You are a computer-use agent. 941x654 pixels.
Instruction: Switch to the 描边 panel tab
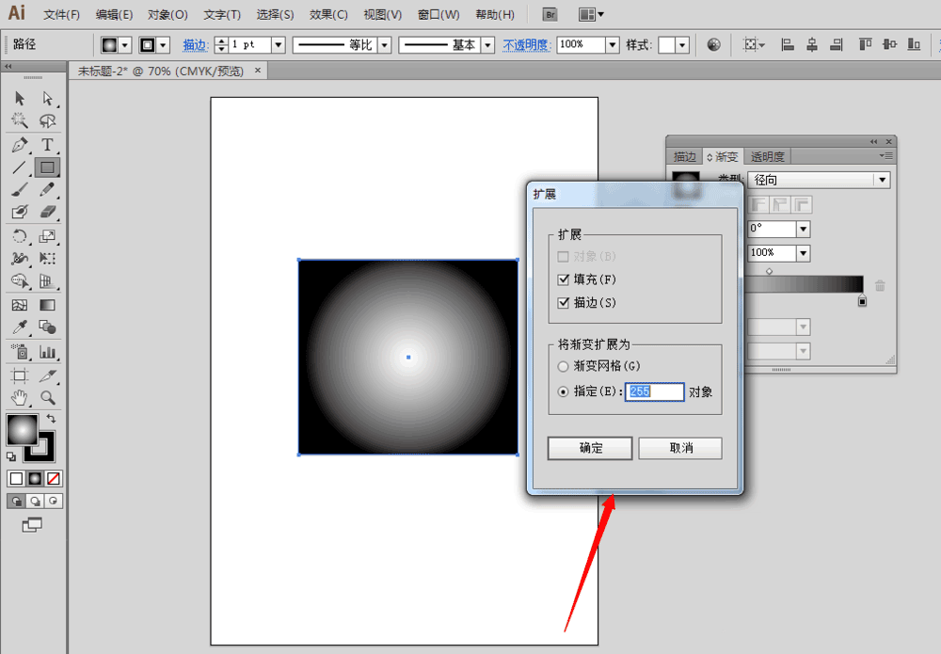pyautogui.click(x=684, y=156)
